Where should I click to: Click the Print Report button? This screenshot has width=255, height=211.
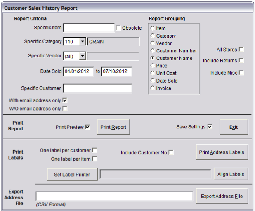(x=113, y=127)
